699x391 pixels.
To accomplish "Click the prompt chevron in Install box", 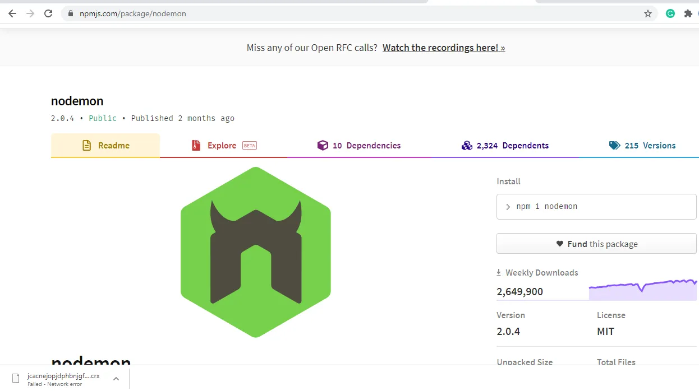I will click(508, 207).
